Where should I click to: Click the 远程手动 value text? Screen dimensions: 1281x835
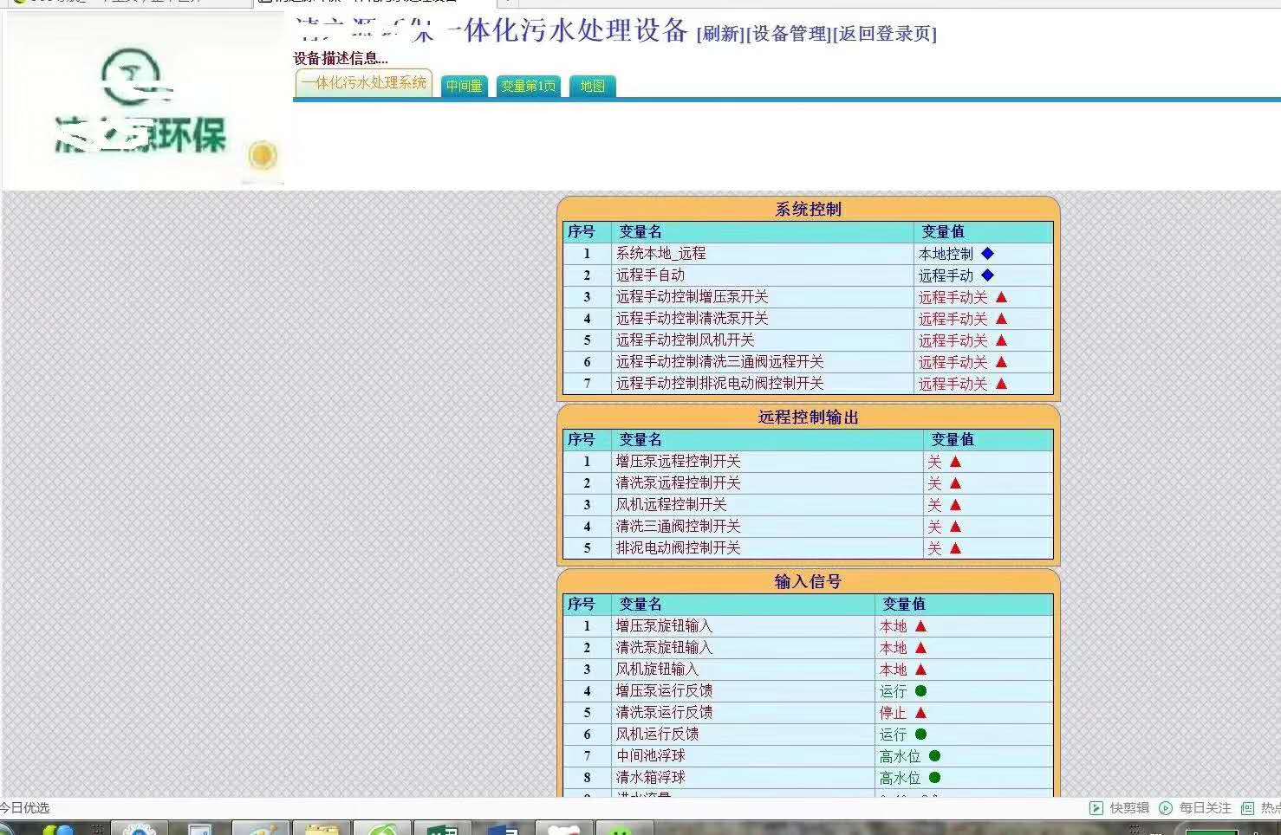(946, 275)
